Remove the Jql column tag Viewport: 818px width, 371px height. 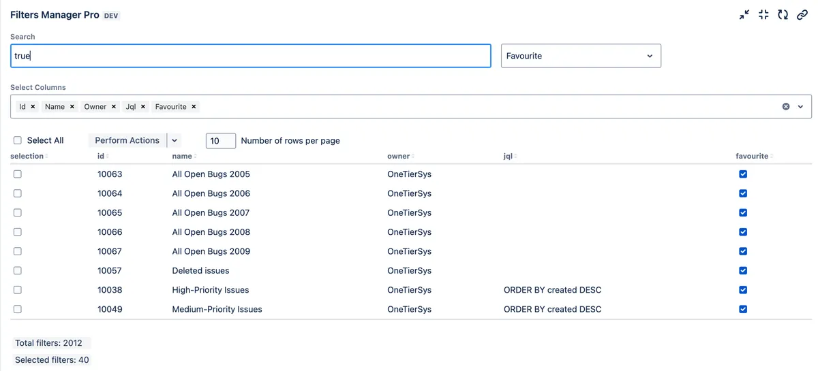143,107
